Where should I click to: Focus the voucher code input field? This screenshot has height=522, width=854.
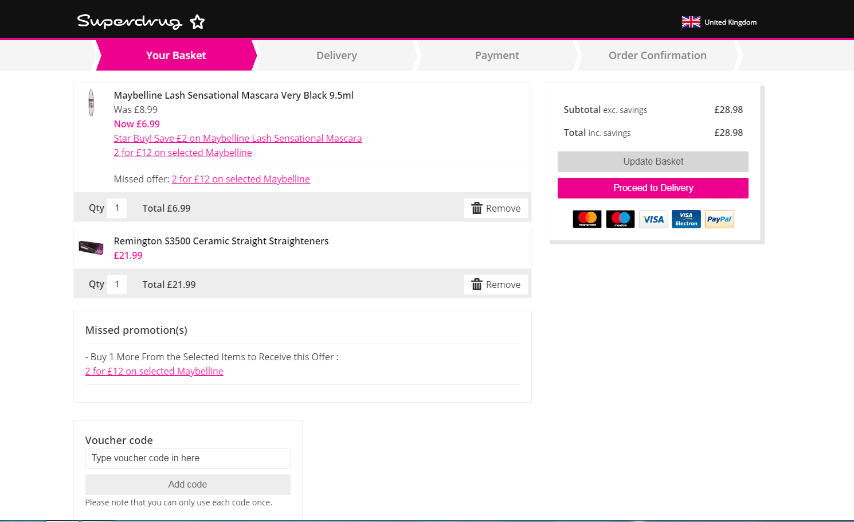tap(187, 458)
